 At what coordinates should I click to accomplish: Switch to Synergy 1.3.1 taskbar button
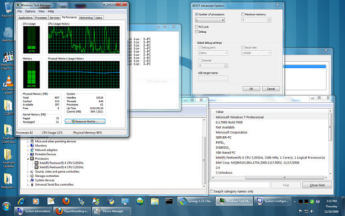click(196, 201)
